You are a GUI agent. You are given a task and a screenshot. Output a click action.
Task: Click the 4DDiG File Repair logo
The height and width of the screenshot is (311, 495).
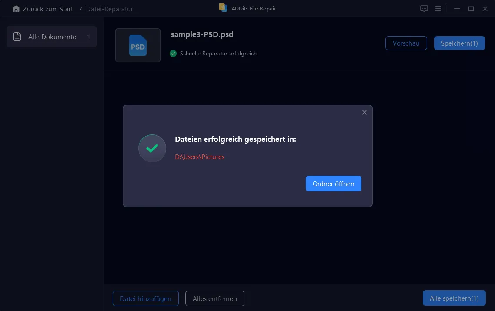223,8
